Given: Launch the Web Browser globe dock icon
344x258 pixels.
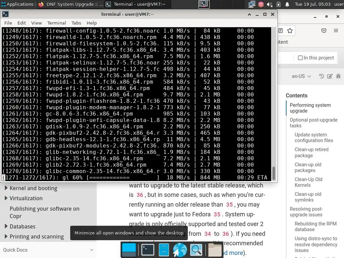Looking at the screenshot, I should pos(180,250).
